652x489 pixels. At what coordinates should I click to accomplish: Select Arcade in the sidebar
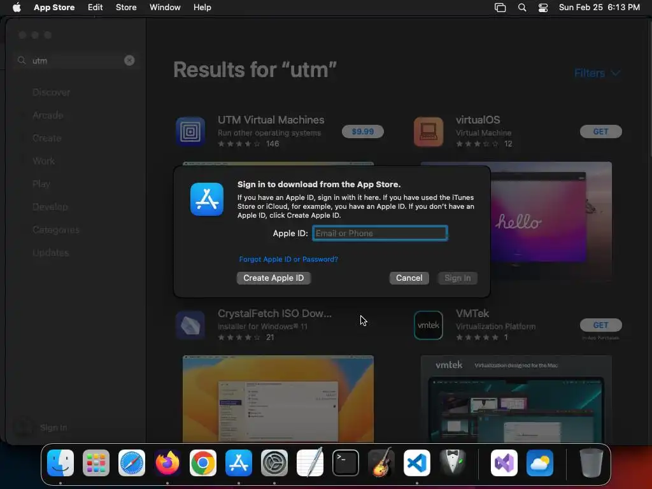[x=48, y=115]
